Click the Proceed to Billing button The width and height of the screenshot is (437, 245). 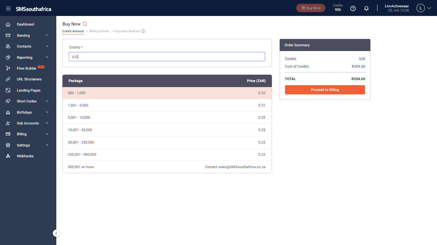coord(325,90)
